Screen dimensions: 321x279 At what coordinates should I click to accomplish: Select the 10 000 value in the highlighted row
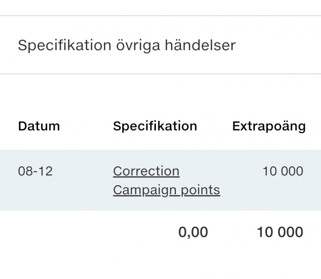(282, 171)
